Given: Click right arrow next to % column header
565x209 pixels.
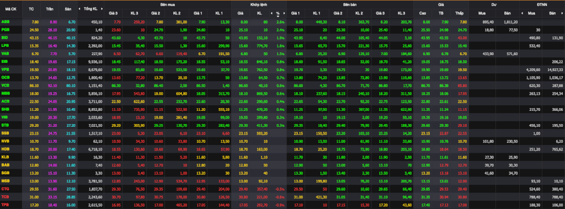Looking at the screenshot, I should click(284, 13).
